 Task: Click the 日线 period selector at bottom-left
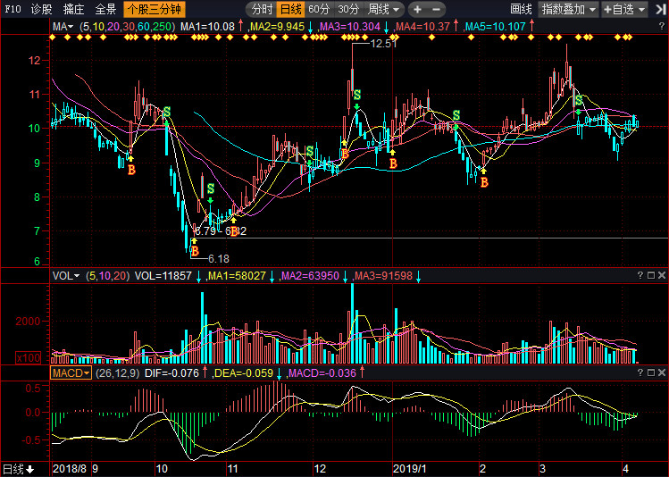click(18, 469)
